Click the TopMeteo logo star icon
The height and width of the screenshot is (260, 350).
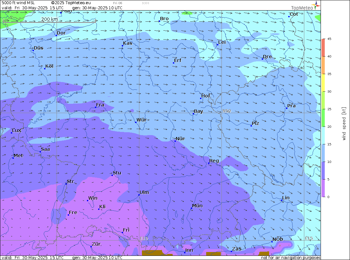(x=315, y=5)
